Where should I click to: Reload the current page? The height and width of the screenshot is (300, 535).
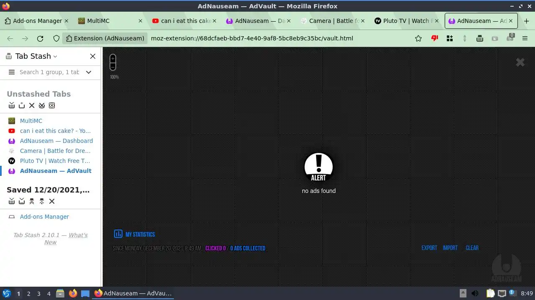point(40,38)
